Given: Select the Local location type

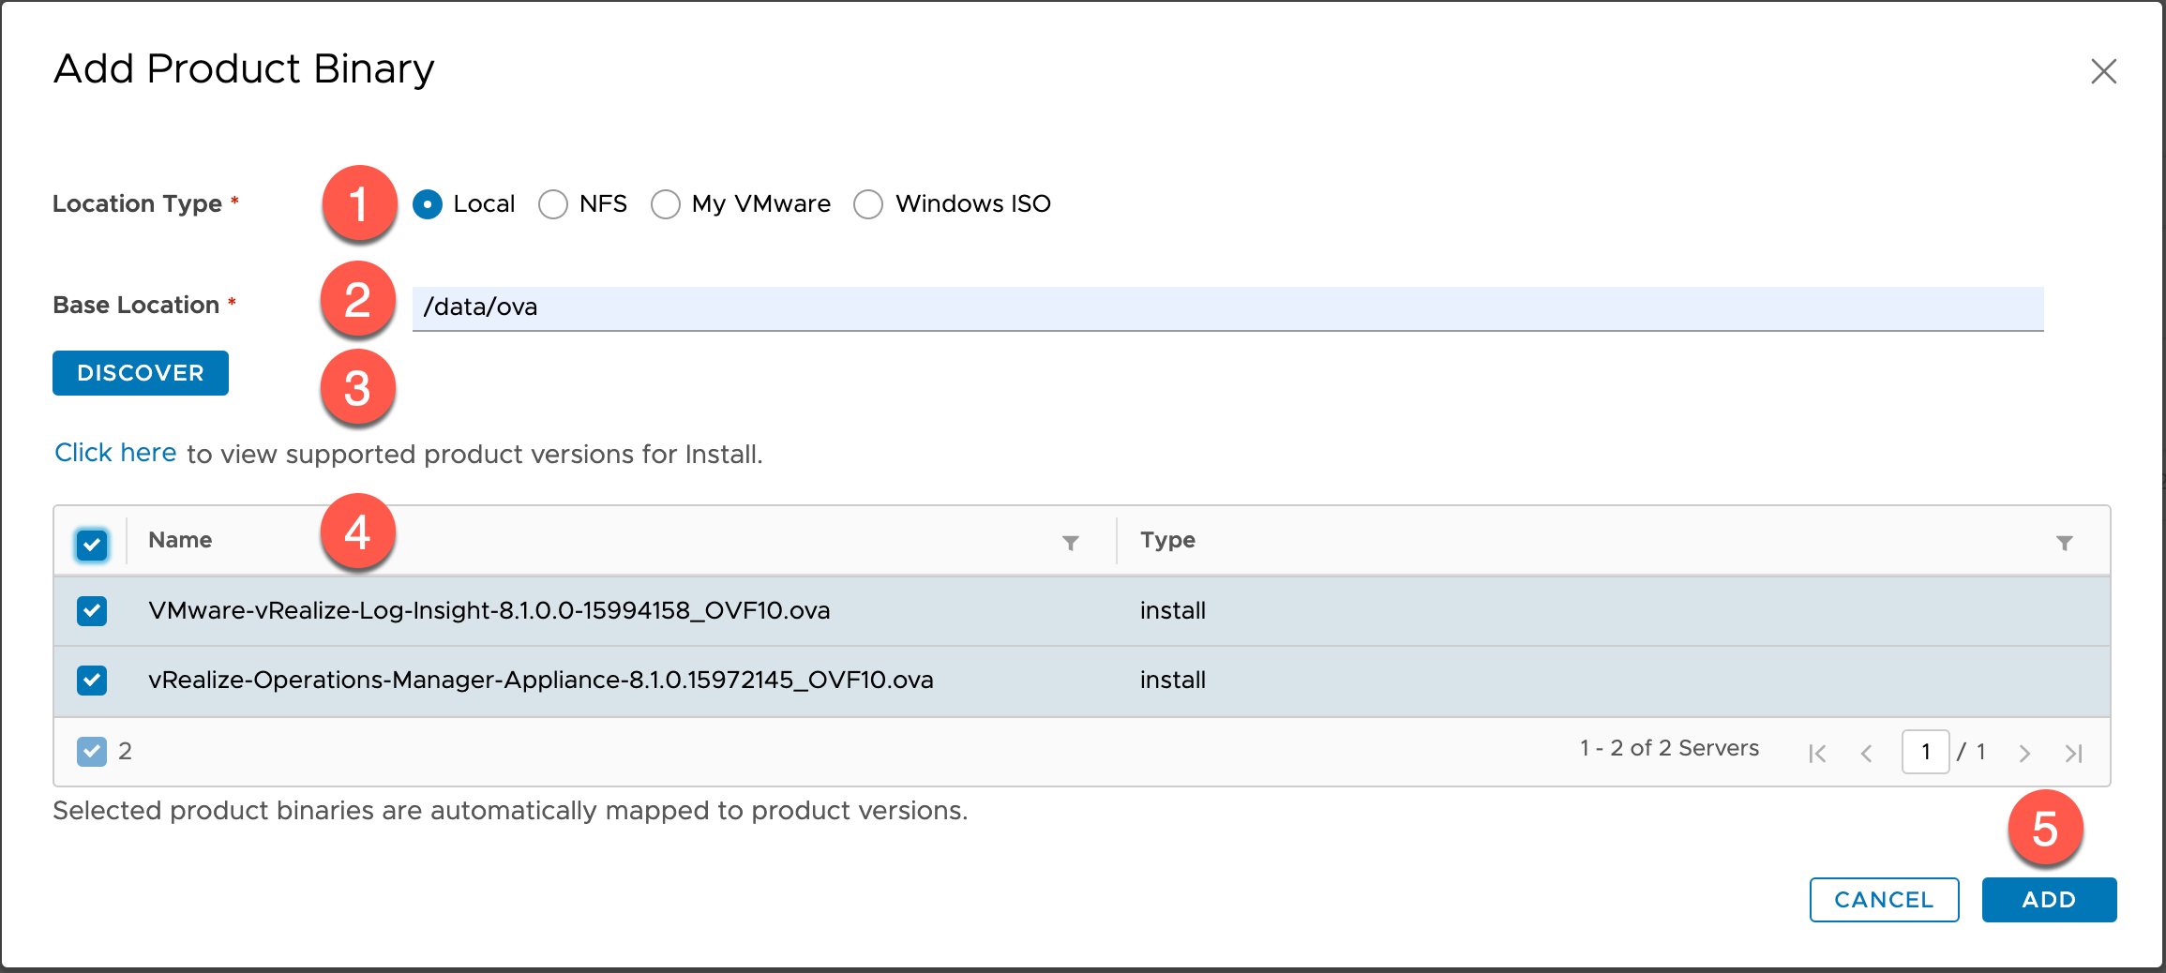Looking at the screenshot, I should click(428, 204).
